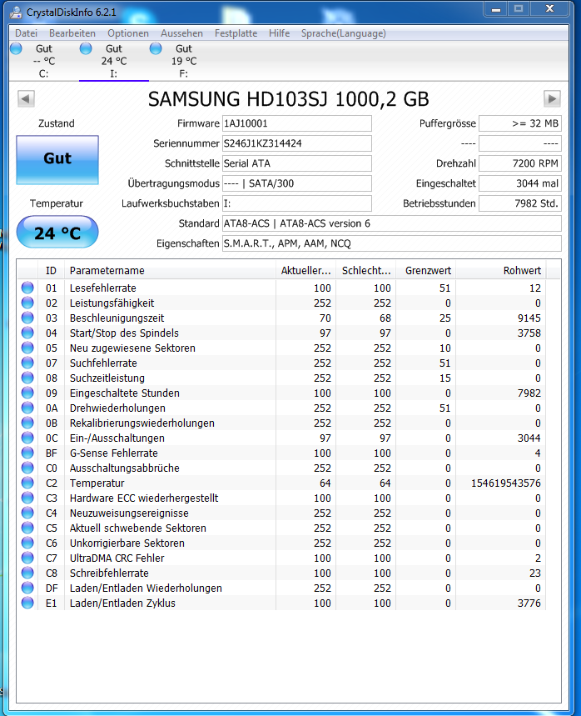Click the Parametername column header
Viewport: 581px width, 716px height.
(x=170, y=271)
